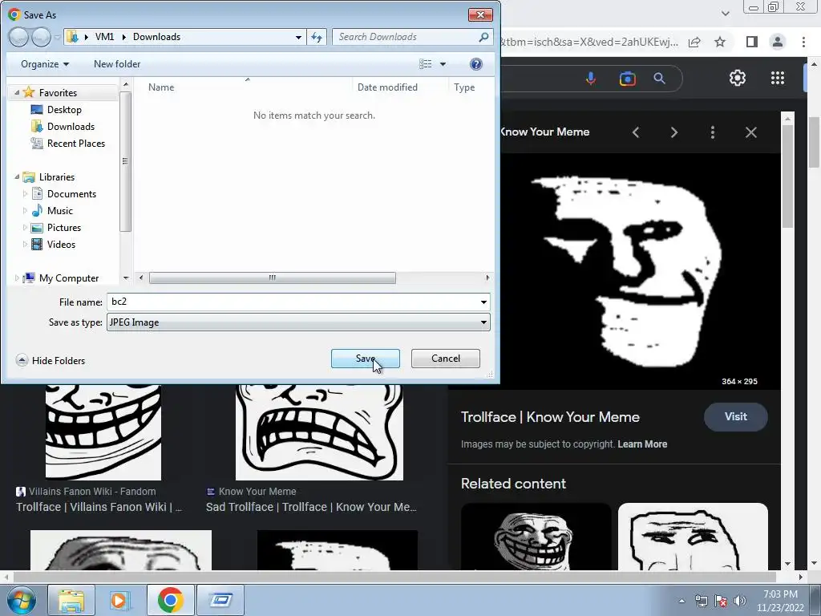Image resolution: width=821 pixels, height=616 pixels.
Task: Open Chrome profile avatar icon
Action: pos(778,42)
